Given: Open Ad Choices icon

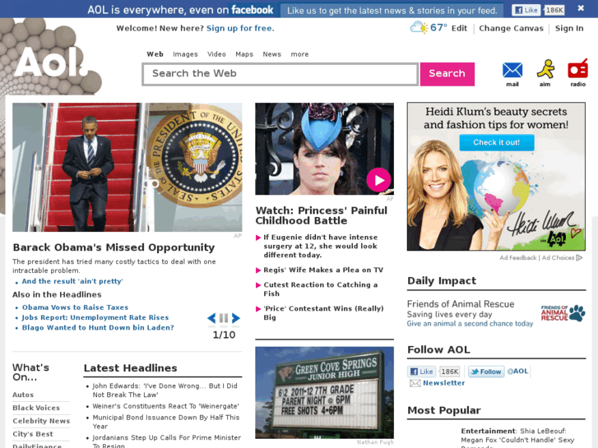Looking at the screenshot, I should (x=579, y=258).
